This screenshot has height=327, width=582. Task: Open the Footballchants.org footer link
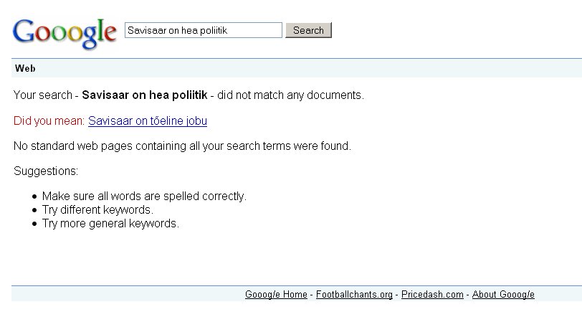click(x=354, y=295)
